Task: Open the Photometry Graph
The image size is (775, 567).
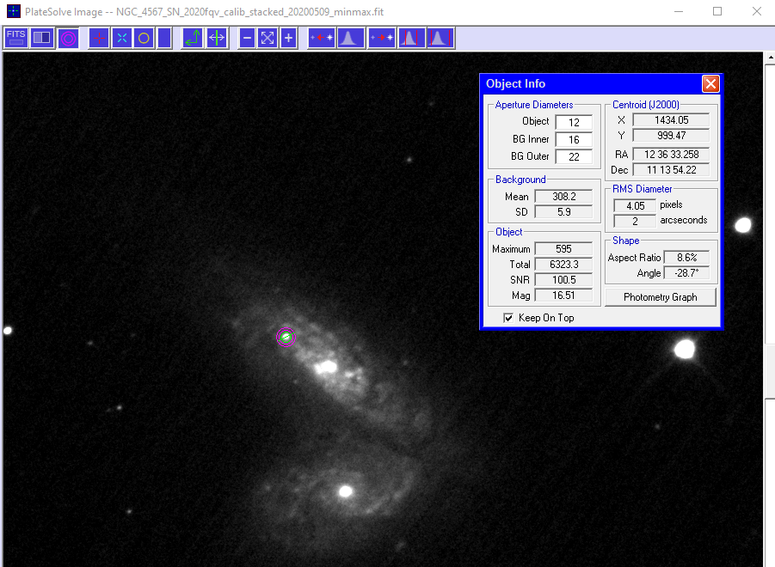Action: 661,297
